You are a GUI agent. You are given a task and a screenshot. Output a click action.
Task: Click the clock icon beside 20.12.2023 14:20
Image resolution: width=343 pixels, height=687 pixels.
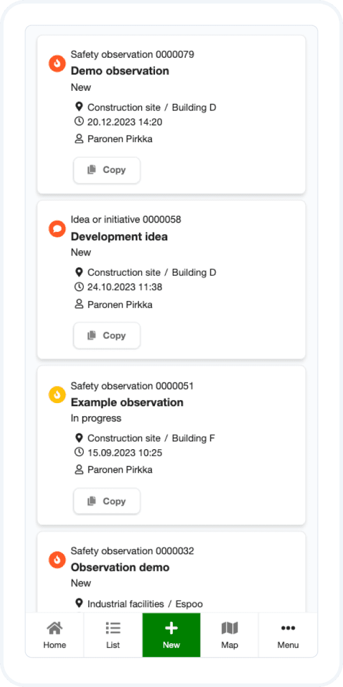[79, 122]
